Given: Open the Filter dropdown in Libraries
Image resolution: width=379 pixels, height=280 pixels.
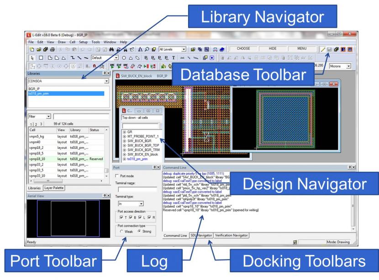Looking at the screenshot, I should 48,117.
